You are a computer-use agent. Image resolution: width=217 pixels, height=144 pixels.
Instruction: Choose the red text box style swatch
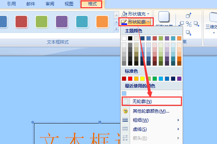click(x=22, y=22)
